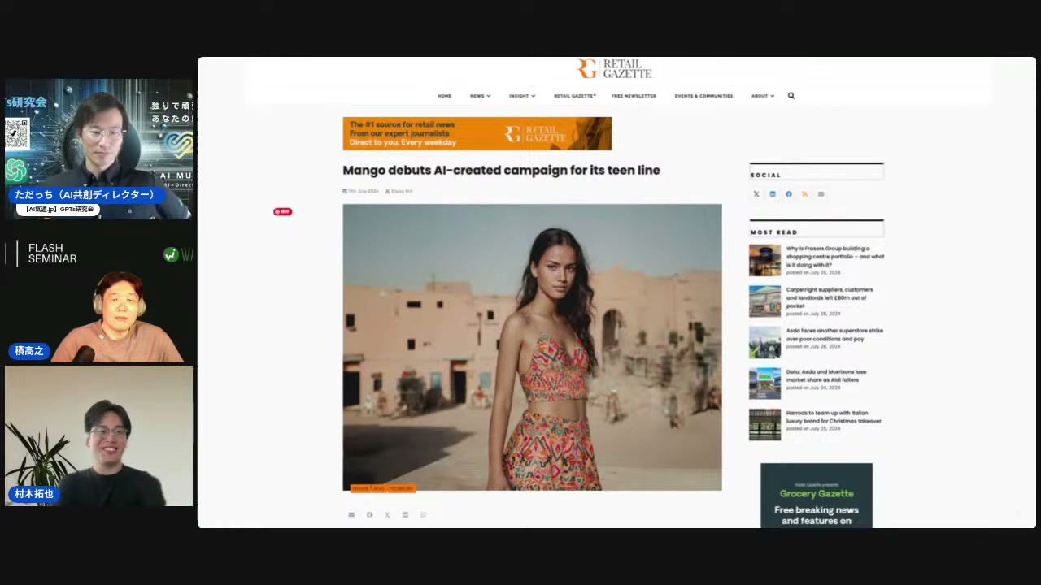This screenshot has width=1041, height=585.
Task: Open the RSS feed icon under Social
Action: (805, 194)
